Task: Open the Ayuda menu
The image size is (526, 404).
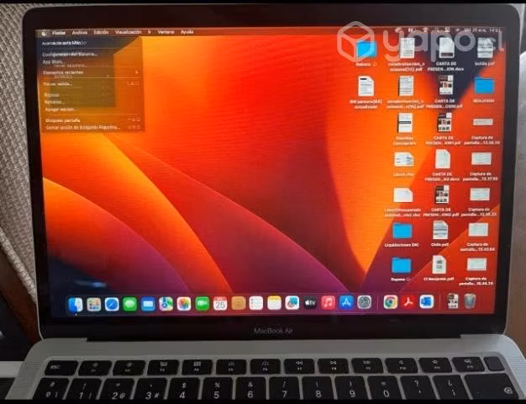Action: (x=187, y=32)
